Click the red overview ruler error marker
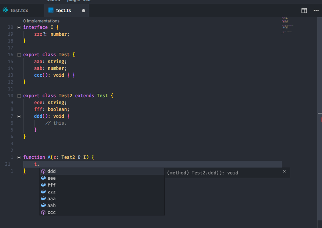Image resolution: width=322 pixels, height=228 pixels. click(321, 119)
